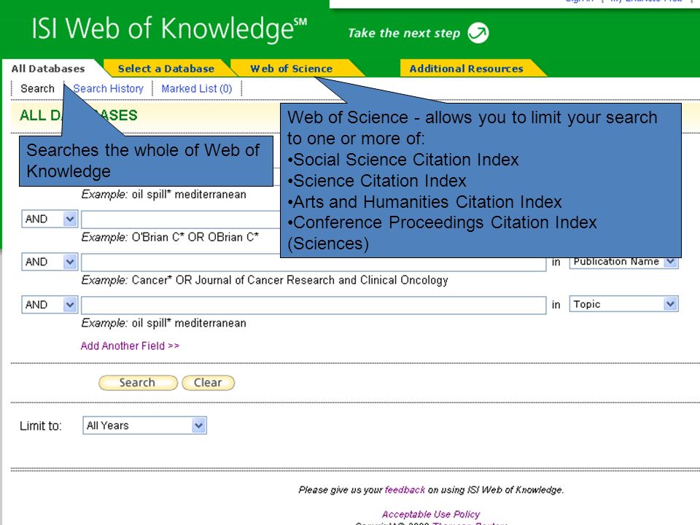
Task: Click the search field in the Topic row
Action: pyautogui.click(x=314, y=305)
